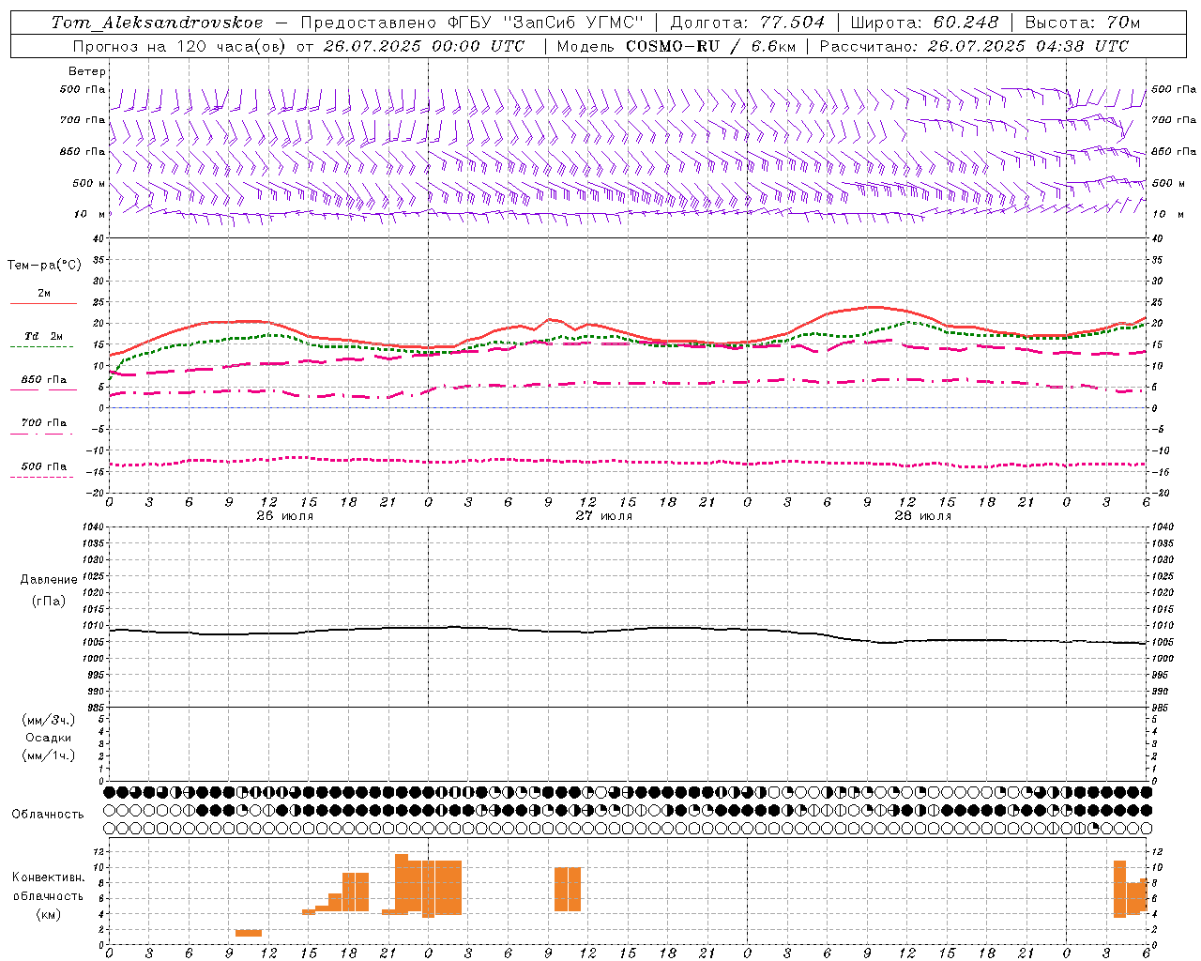Click the 28 июля date label
This screenshot has height=961, width=1201.
(x=922, y=516)
